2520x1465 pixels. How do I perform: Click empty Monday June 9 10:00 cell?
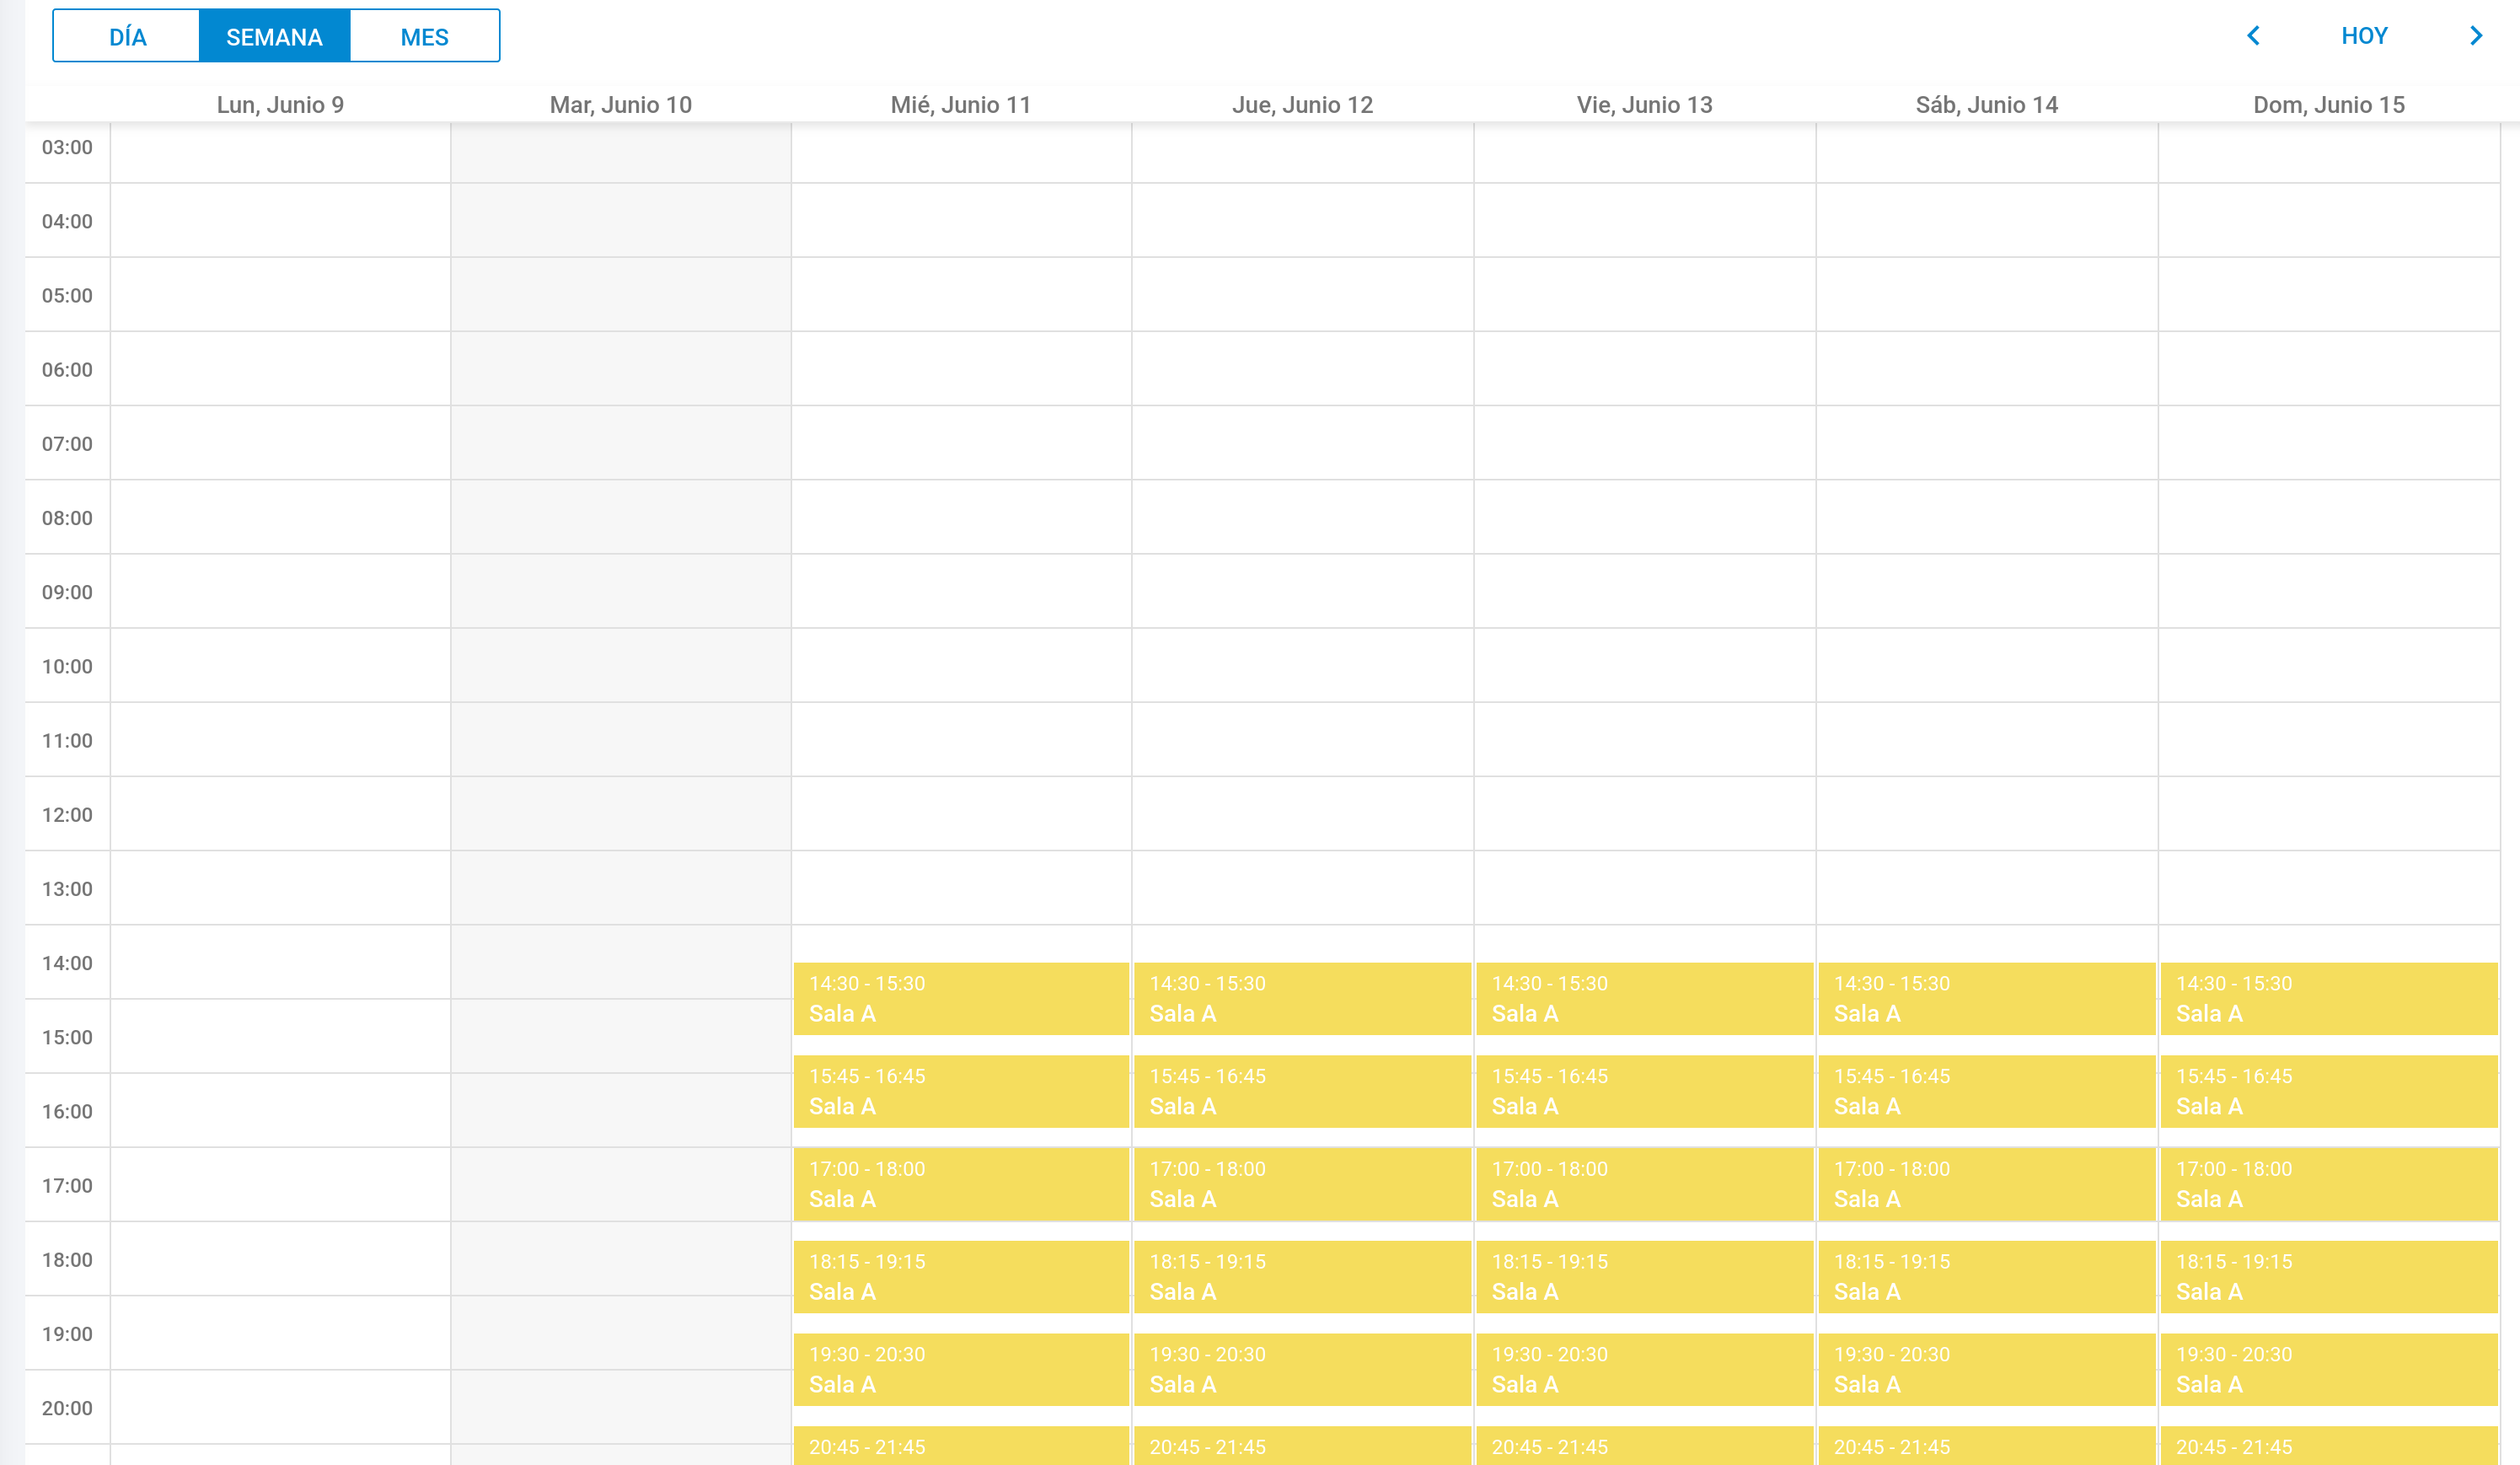(x=280, y=665)
